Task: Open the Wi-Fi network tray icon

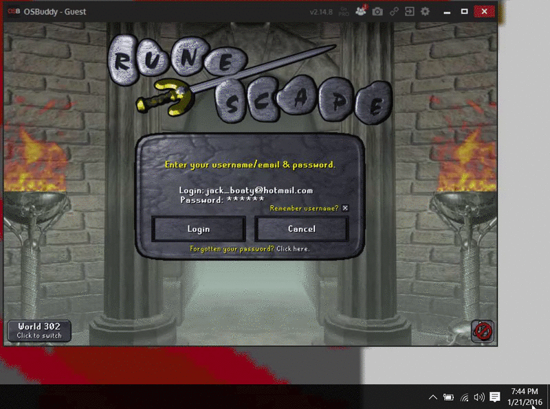Action: (465, 397)
